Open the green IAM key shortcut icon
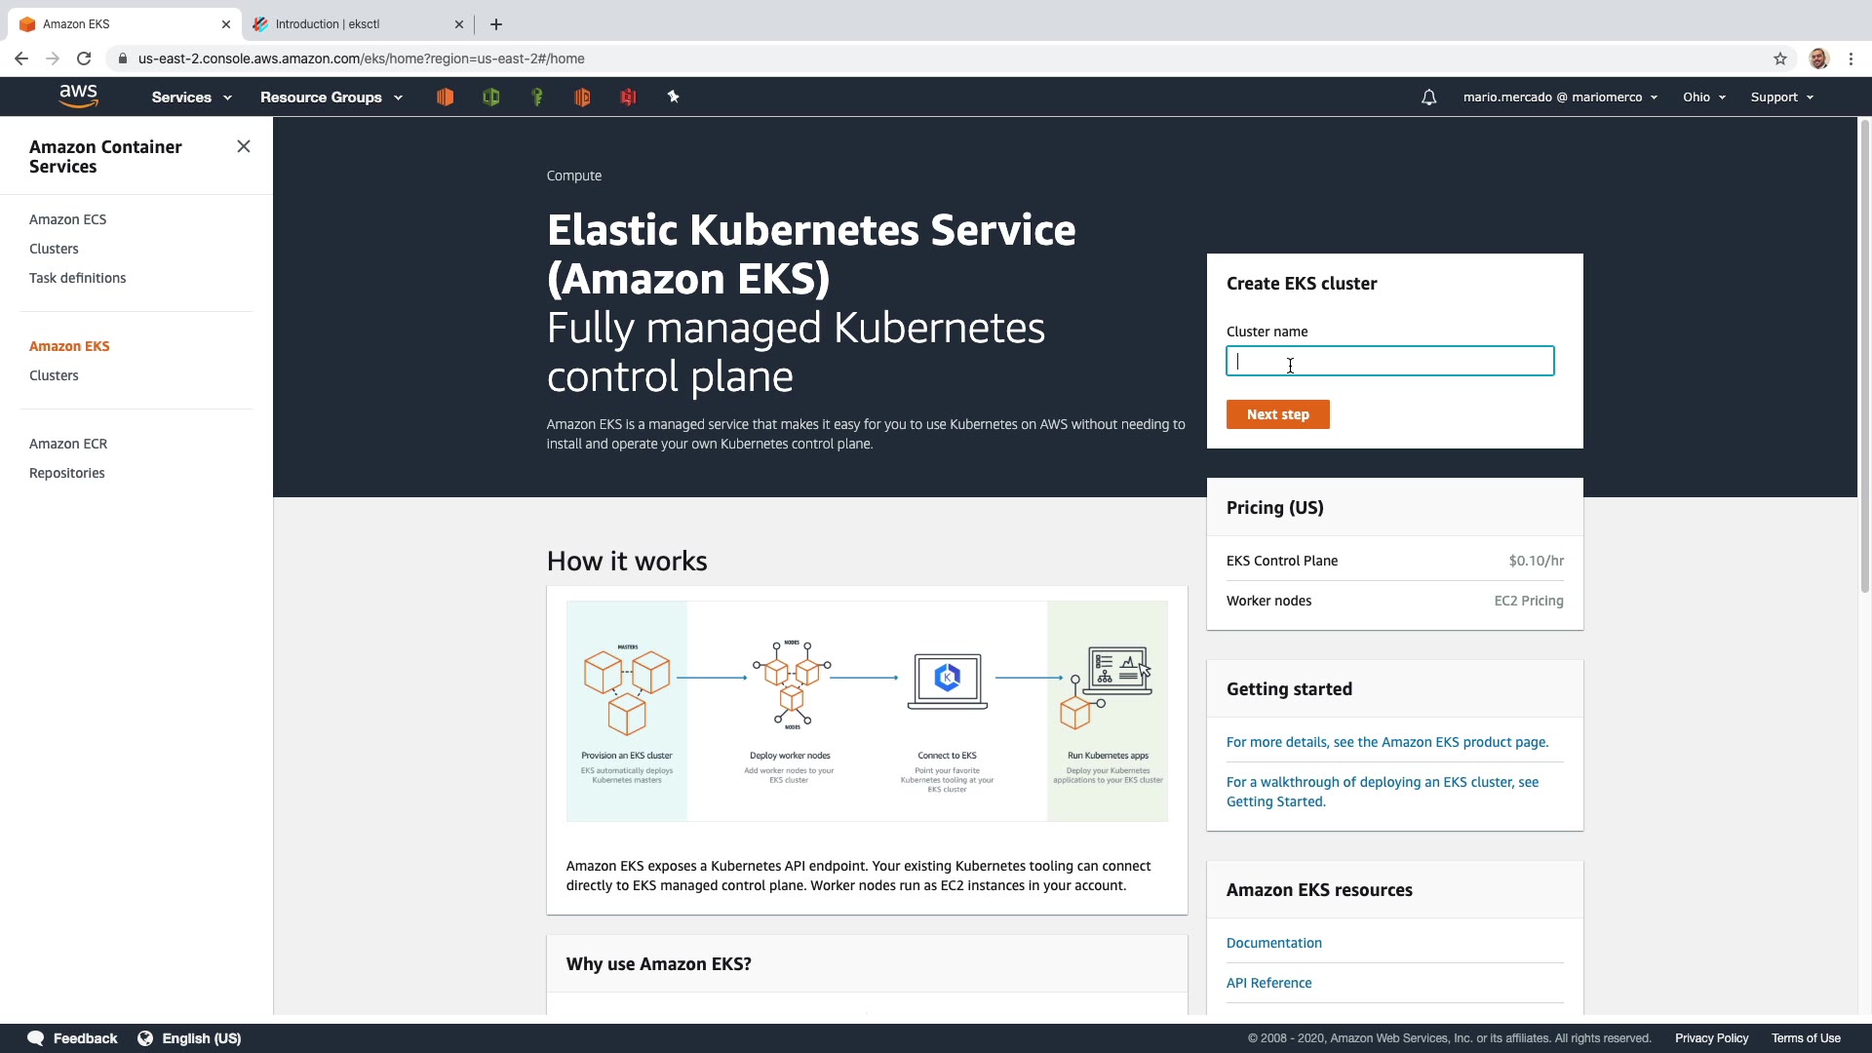Image resolution: width=1872 pixels, height=1053 pixels. [x=536, y=97]
